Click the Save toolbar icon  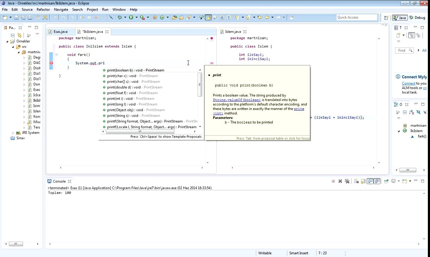pos(16,17)
